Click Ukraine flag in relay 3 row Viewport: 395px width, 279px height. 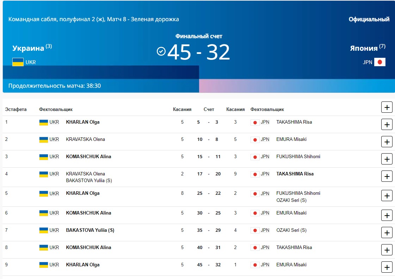pos(44,157)
